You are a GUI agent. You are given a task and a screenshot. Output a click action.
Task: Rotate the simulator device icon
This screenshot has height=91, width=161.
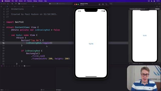(106, 4)
